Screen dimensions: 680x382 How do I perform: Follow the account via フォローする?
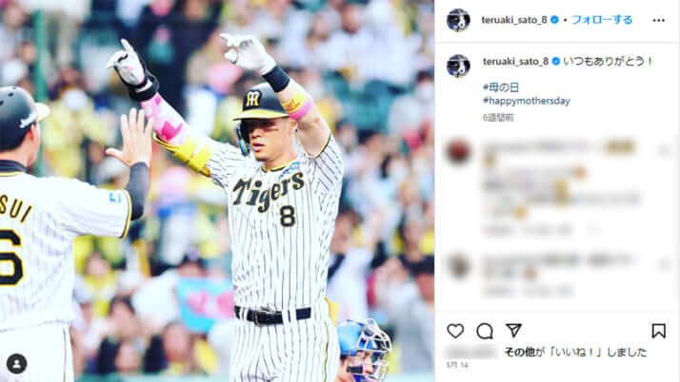602,20
